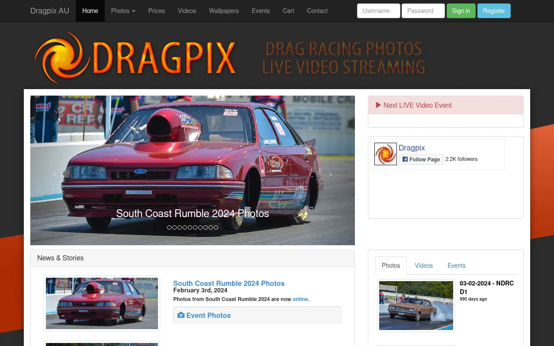Open the red car news story thumbnail

pos(102,303)
